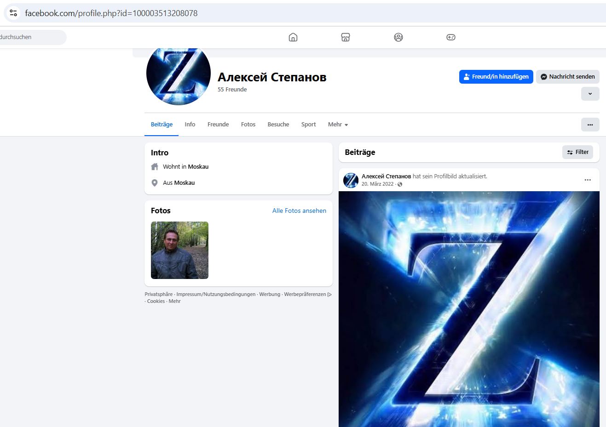Image resolution: width=606 pixels, height=427 pixels.
Task: Open the Marketplace icon
Action: [346, 37]
